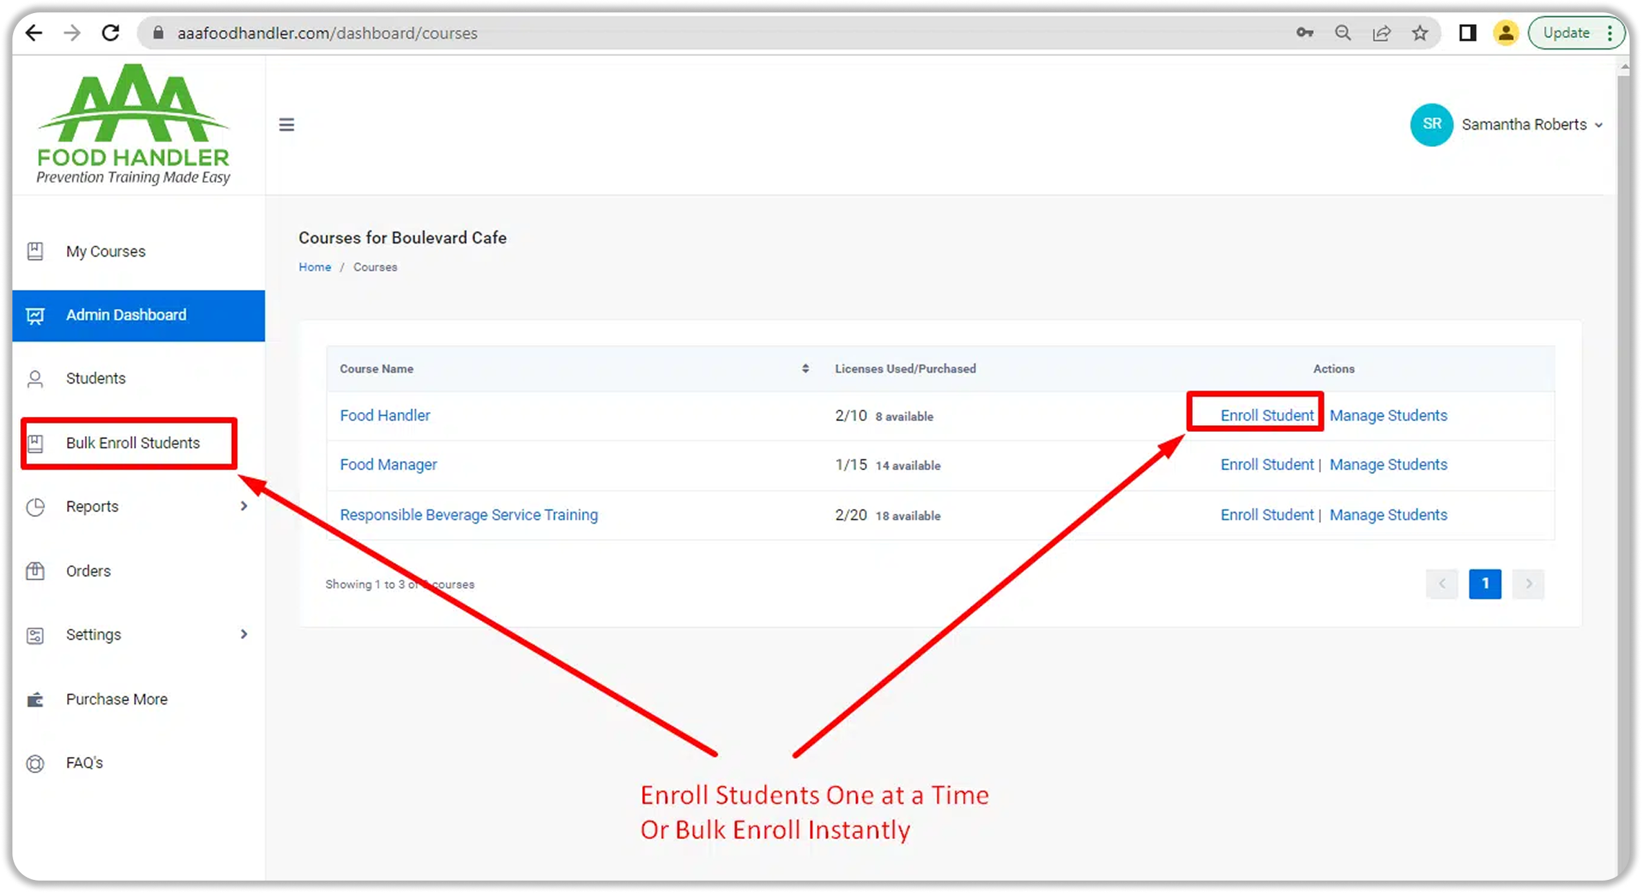Expand the Reports submenu chevron
The height and width of the screenshot is (893, 1642).
244,506
